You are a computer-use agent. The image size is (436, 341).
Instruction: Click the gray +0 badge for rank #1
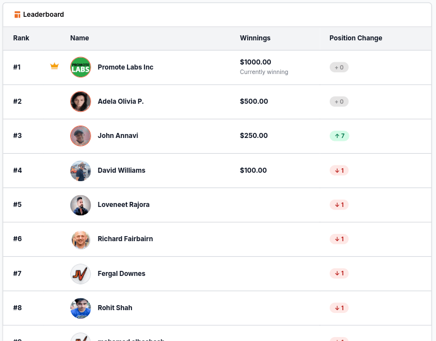tap(339, 67)
